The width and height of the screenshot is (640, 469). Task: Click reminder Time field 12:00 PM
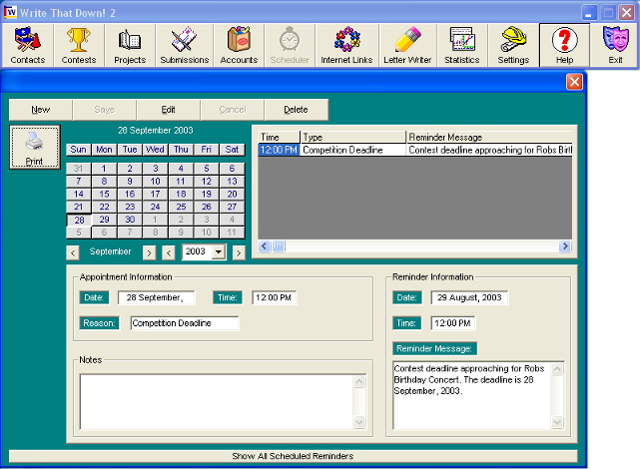click(x=453, y=323)
